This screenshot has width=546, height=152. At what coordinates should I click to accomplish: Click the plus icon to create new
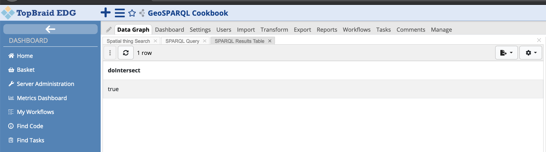pyautogui.click(x=106, y=13)
